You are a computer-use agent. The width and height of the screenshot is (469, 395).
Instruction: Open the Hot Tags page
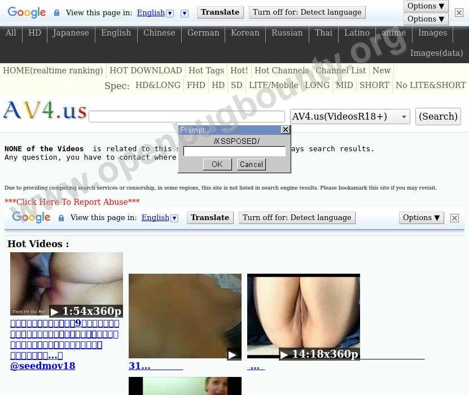click(x=207, y=71)
